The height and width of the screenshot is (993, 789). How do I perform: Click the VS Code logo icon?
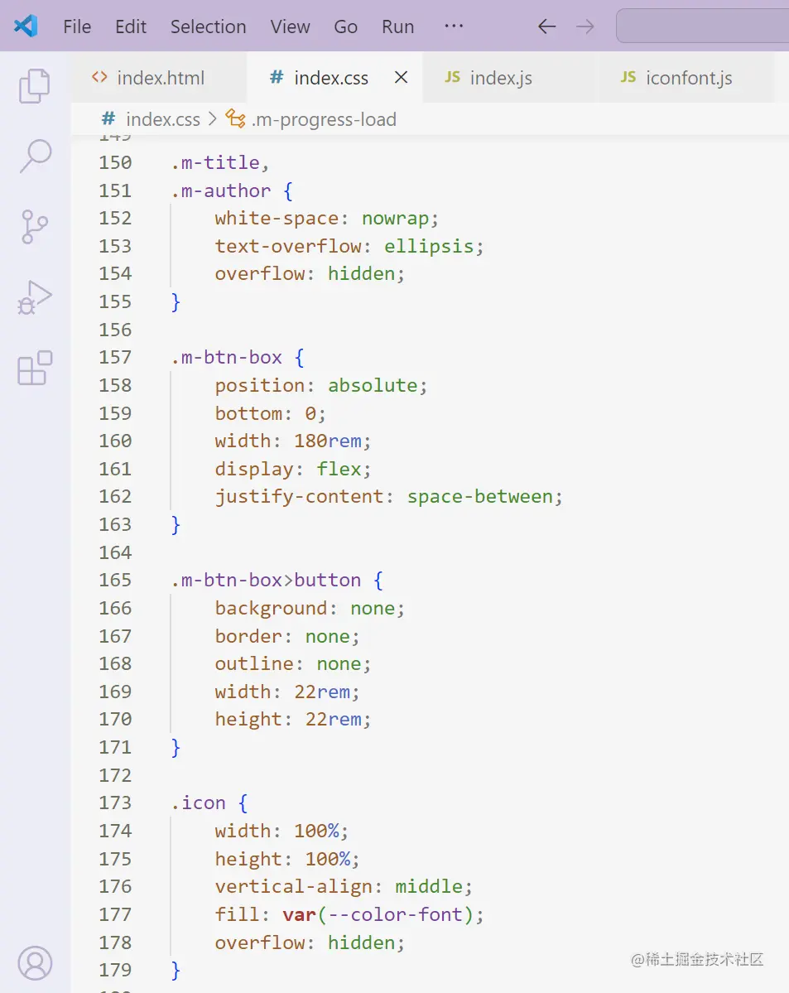point(26,26)
